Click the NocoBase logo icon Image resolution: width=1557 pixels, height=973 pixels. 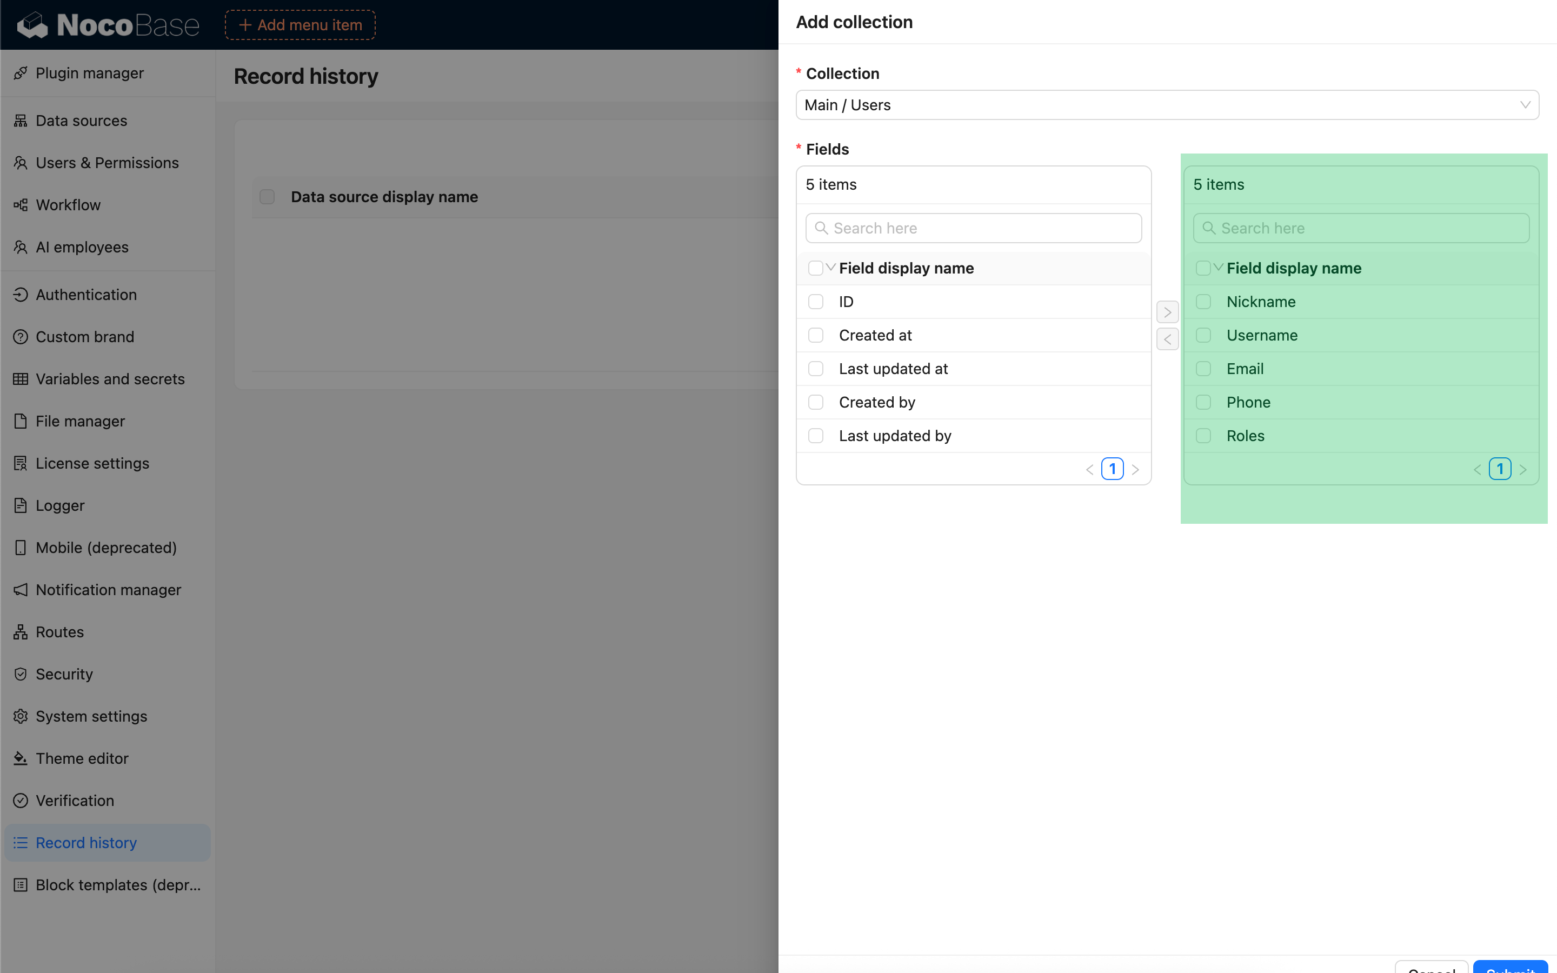point(32,25)
